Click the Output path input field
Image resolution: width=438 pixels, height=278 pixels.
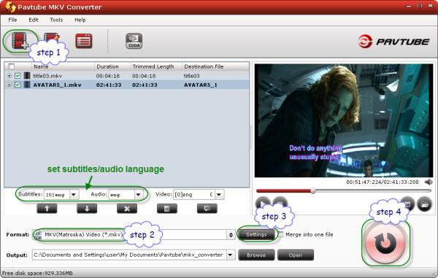[129, 255]
